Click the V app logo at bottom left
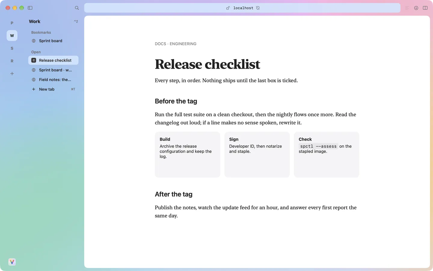 (x=12, y=262)
